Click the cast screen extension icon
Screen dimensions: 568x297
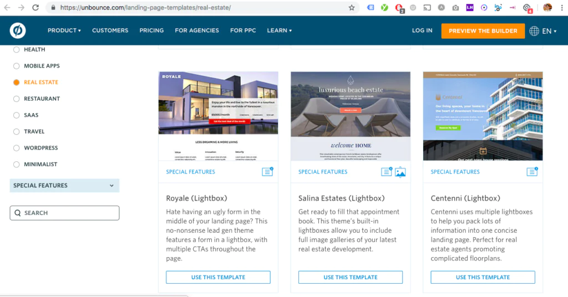[427, 7]
